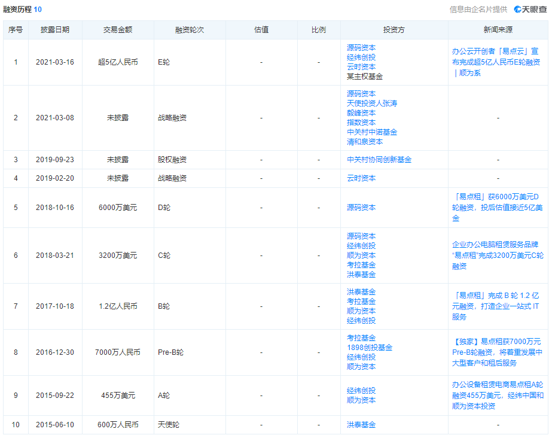Click the 披露日期 column header

55,30
